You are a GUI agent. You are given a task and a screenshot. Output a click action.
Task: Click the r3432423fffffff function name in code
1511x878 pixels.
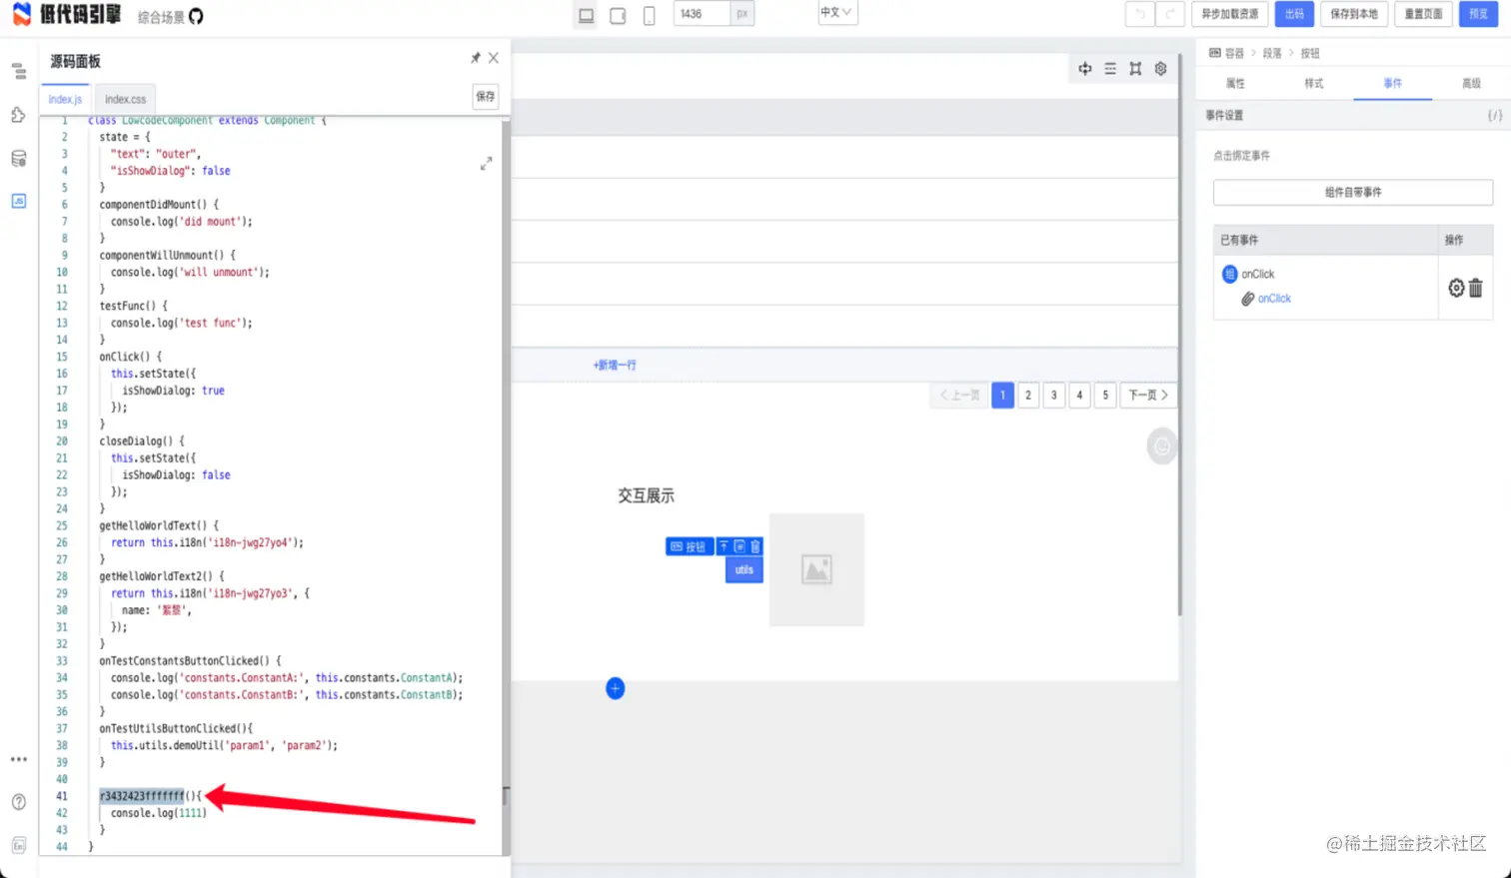click(x=142, y=796)
